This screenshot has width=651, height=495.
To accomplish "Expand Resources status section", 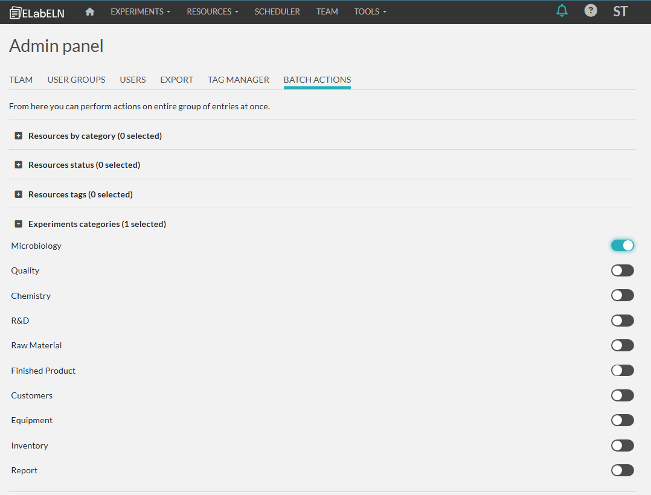I will (x=18, y=165).
